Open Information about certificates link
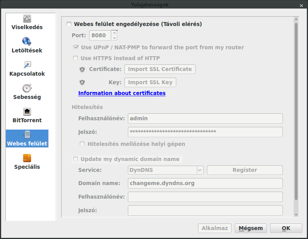This screenshot has width=308, height=239. (122, 93)
